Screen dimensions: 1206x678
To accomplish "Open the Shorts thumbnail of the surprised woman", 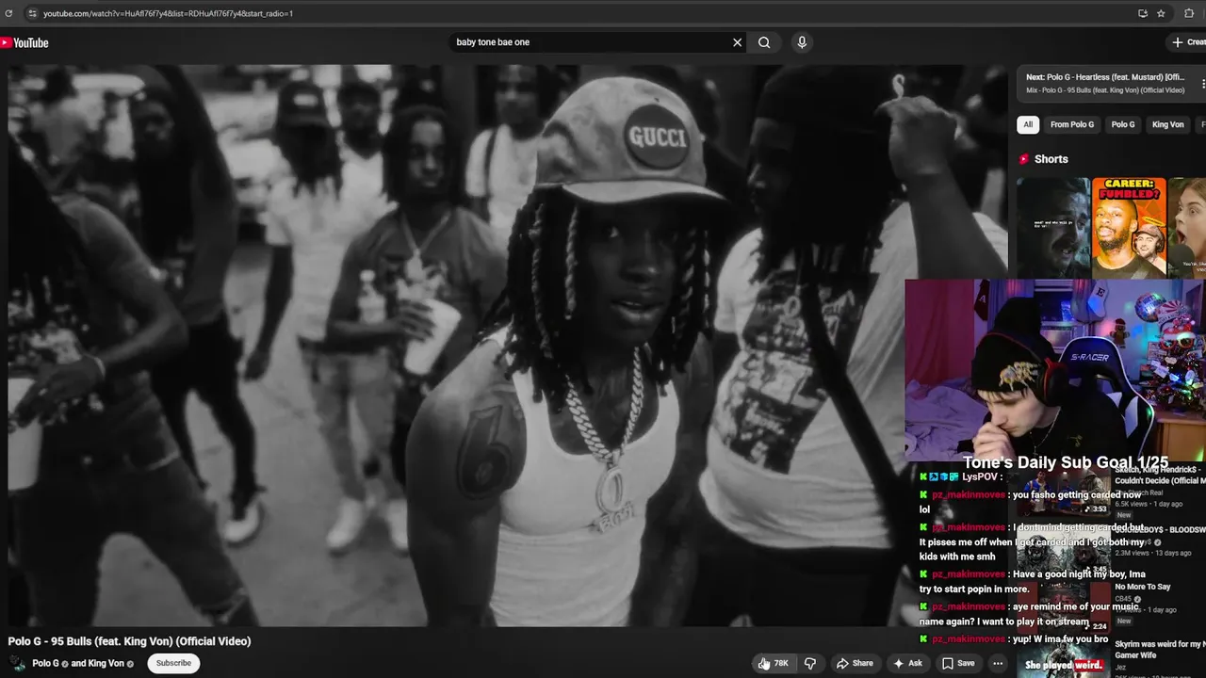I will click(1187, 227).
